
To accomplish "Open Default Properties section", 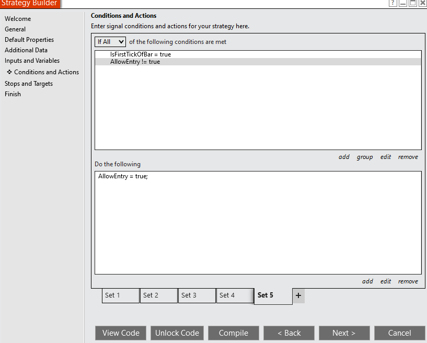I will pos(29,40).
